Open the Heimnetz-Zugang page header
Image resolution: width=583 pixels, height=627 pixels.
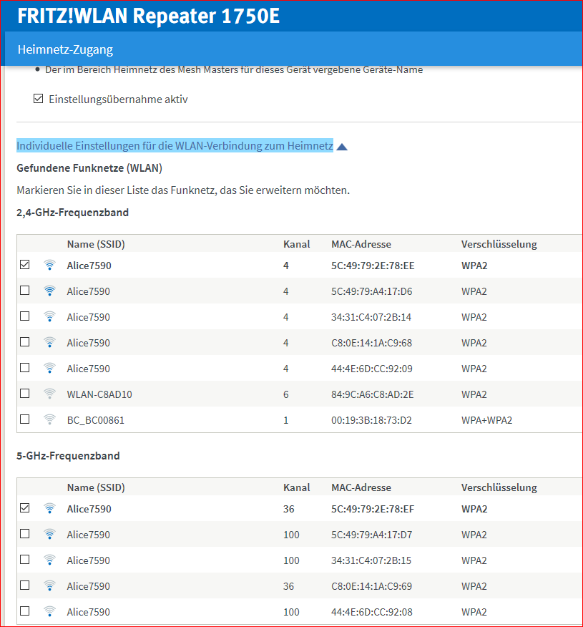click(65, 49)
